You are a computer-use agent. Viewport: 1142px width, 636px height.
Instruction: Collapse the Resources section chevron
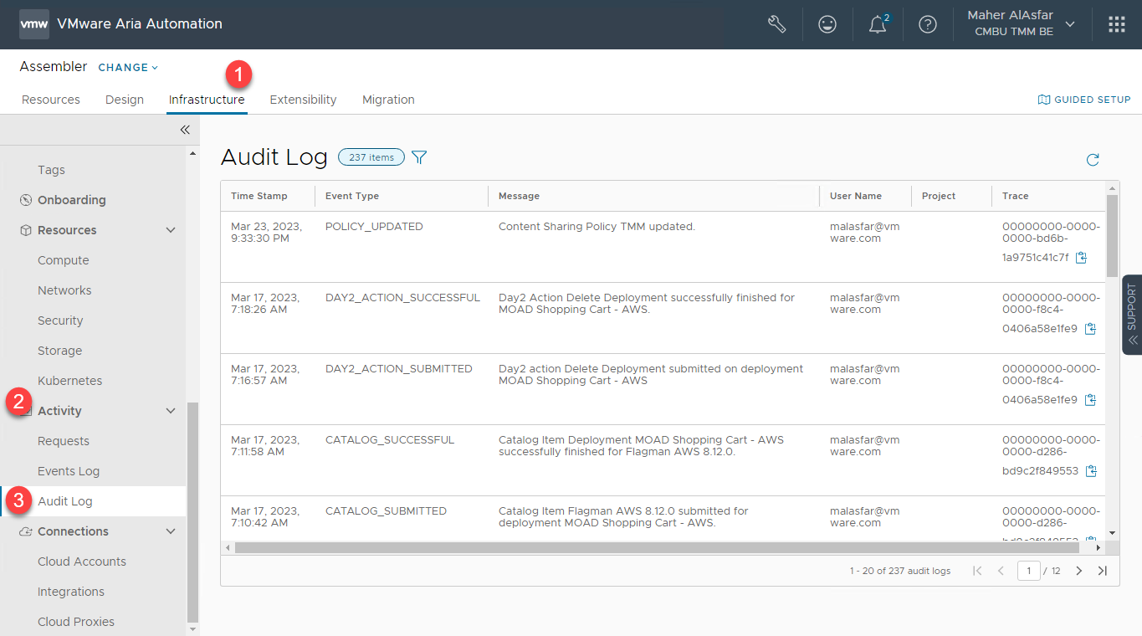171,230
